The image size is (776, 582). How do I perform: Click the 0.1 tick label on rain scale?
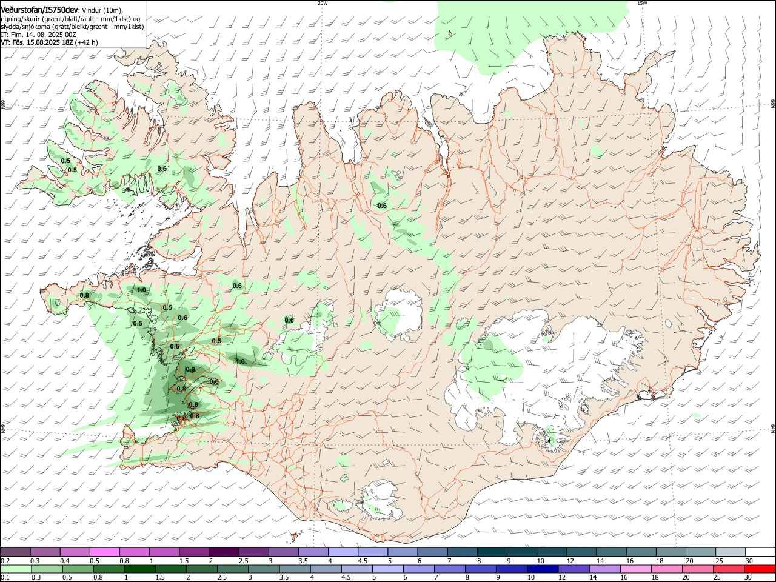coord(5,578)
